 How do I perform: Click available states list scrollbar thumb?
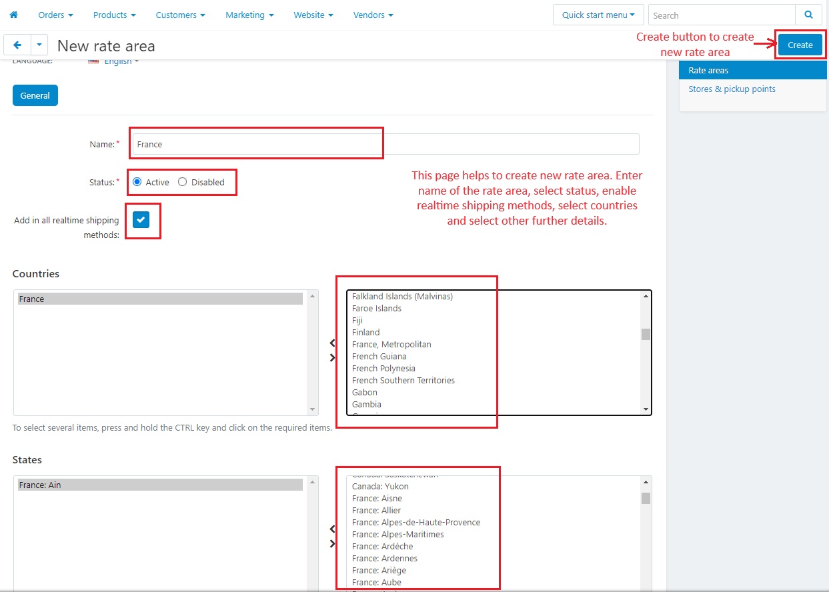click(646, 498)
